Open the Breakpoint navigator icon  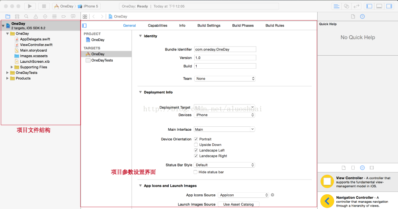[x=64, y=16]
